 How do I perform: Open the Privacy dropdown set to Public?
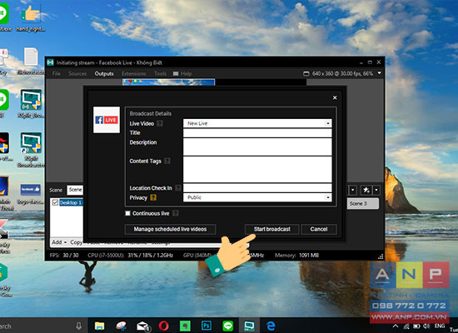point(257,197)
